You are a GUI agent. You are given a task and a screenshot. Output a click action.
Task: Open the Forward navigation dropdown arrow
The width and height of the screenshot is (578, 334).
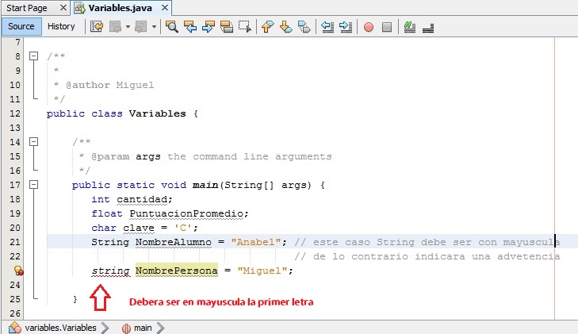154,26
